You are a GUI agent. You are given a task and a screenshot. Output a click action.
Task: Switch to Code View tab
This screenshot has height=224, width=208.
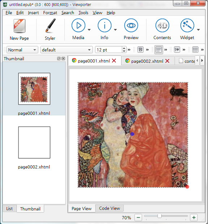pyautogui.click(x=110, y=208)
